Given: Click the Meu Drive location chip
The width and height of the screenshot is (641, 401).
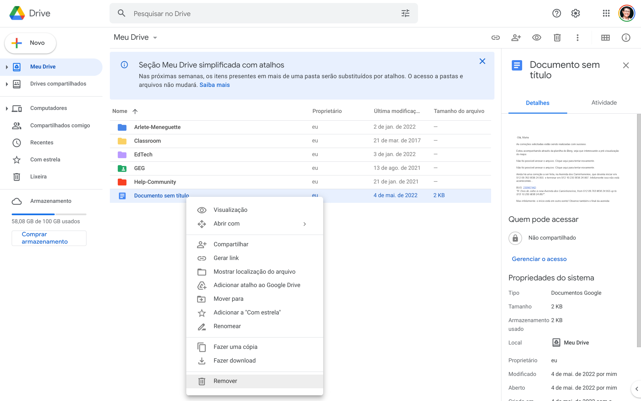Looking at the screenshot, I should pos(571,343).
